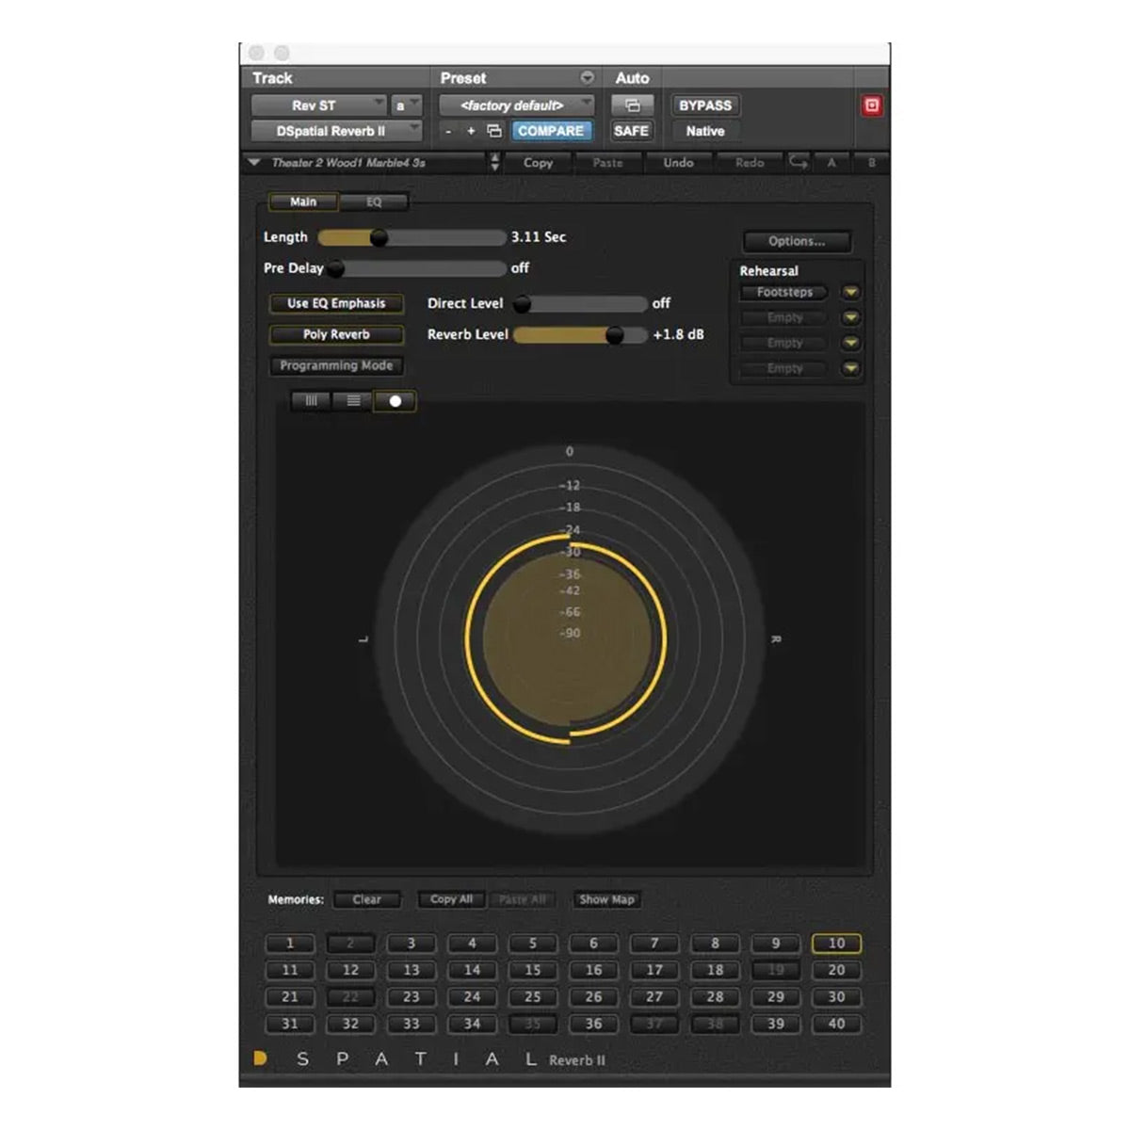Select memory slot 20

pyautogui.click(x=836, y=970)
